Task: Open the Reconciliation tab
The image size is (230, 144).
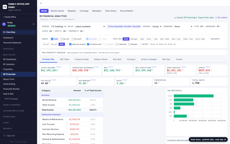Action: 127,11
